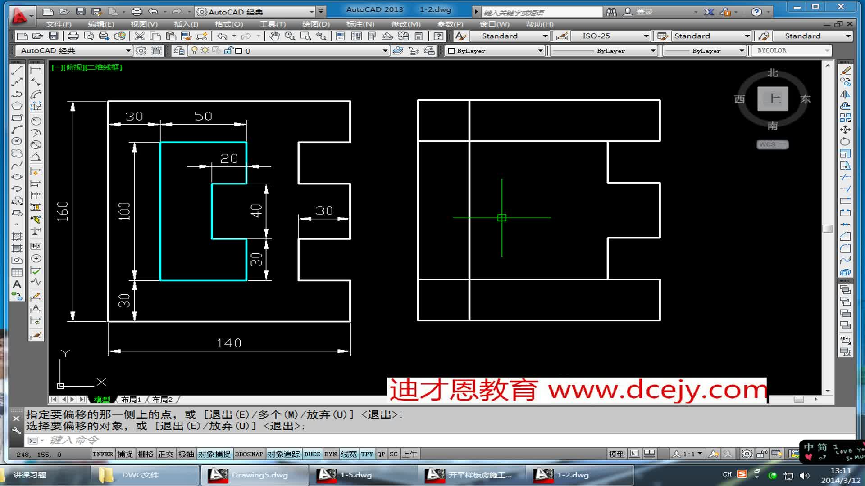
Task: Click the Save icon in standard toolbar
Action: point(54,36)
